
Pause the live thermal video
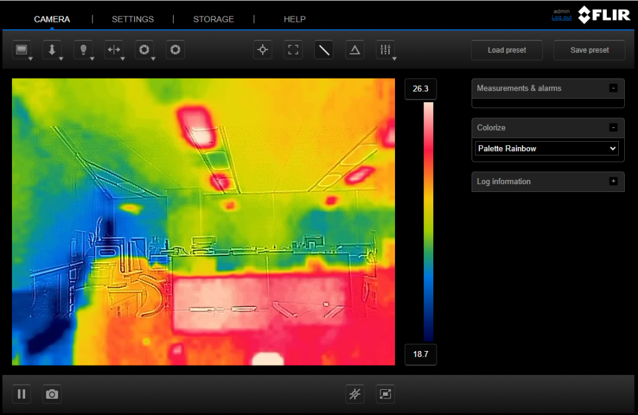pos(22,395)
